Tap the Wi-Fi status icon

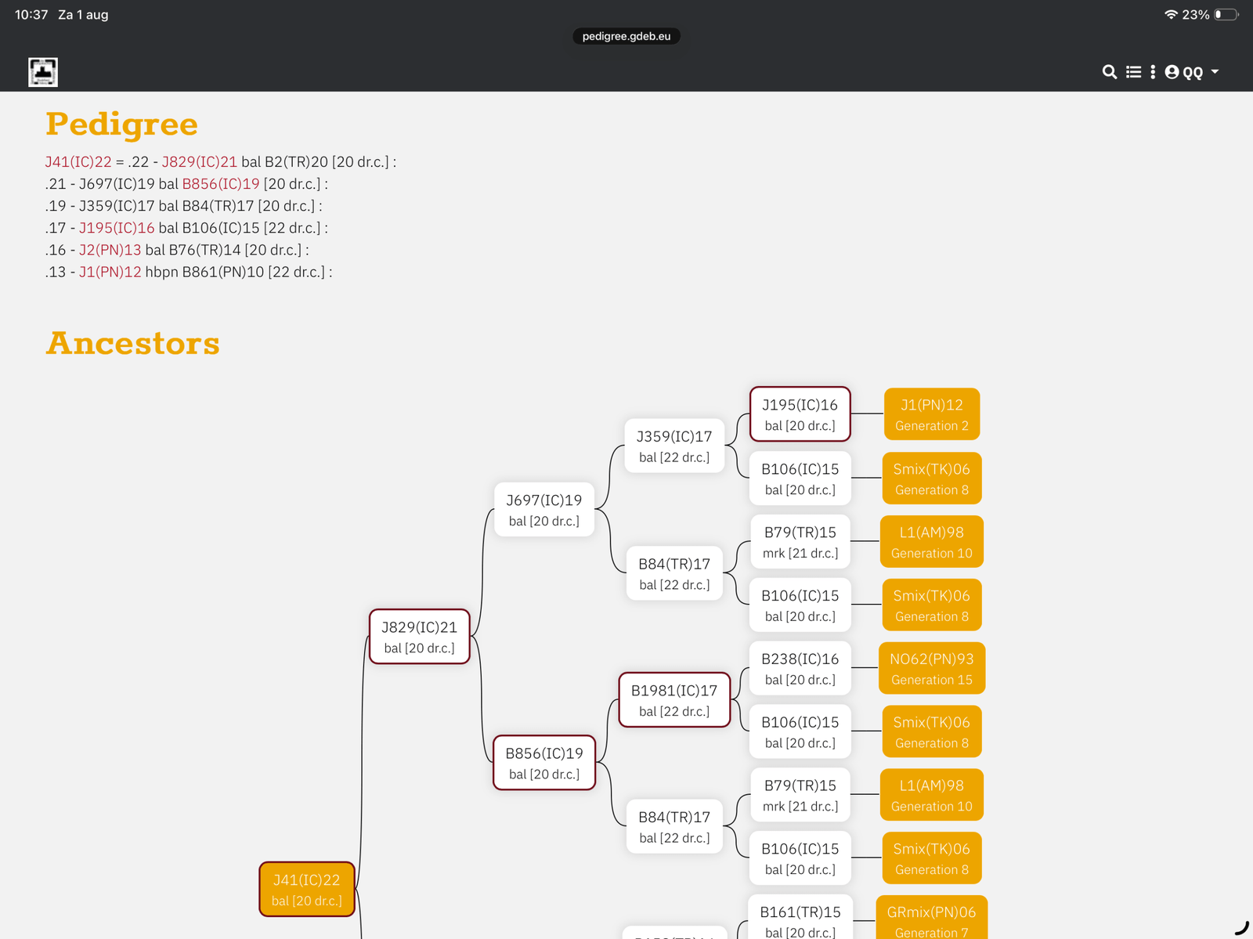[x=1171, y=15]
